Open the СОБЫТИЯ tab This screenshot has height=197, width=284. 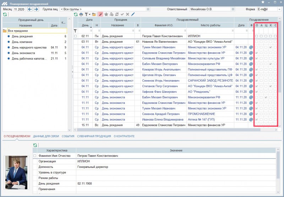point(68,136)
